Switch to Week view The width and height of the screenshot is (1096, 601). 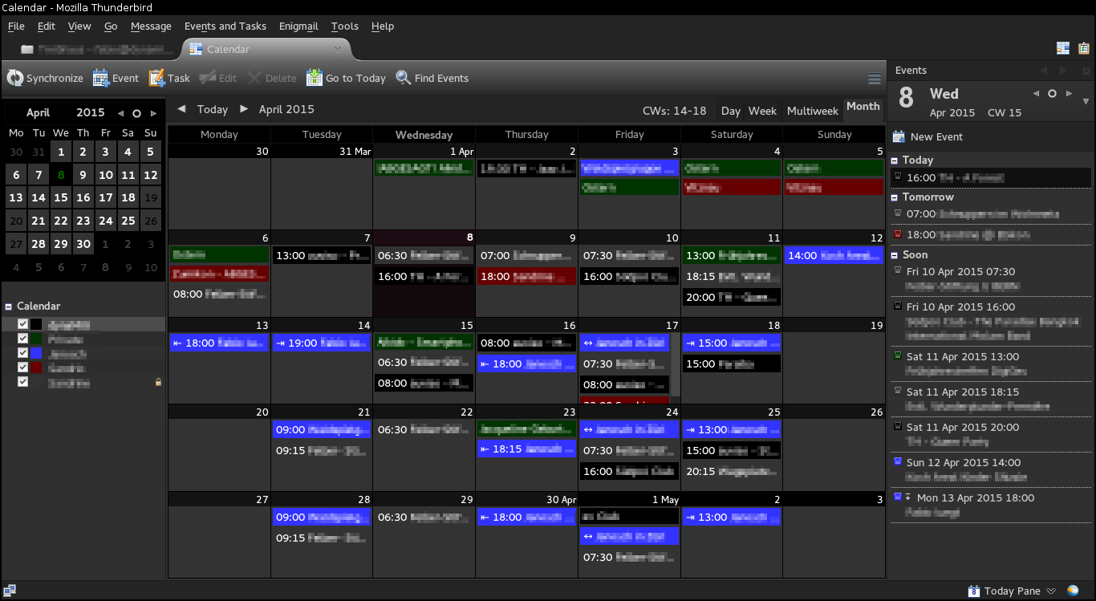tap(762, 111)
